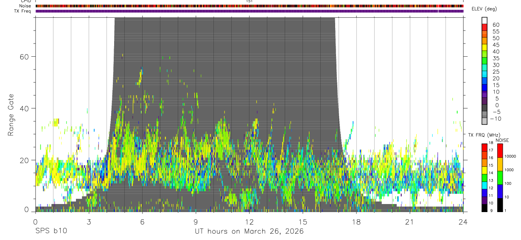Click the x-axis hour tick label 15
The image size is (521, 240).
click(303, 222)
